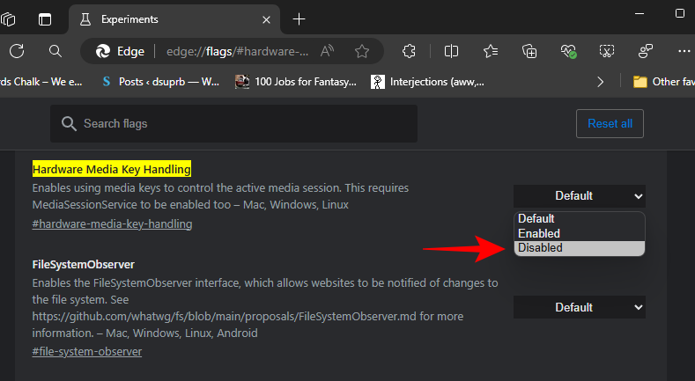This screenshot has width=695, height=381.
Task: Follow the #file-system-observer link
Action: [x=86, y=351]
